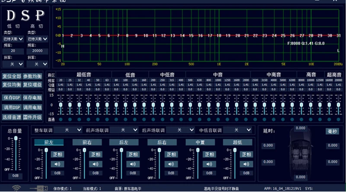Toggle 直通 bypass dot for 200 Hz band
The height and width of the screenshot is (192, 346).
point(153,120)
